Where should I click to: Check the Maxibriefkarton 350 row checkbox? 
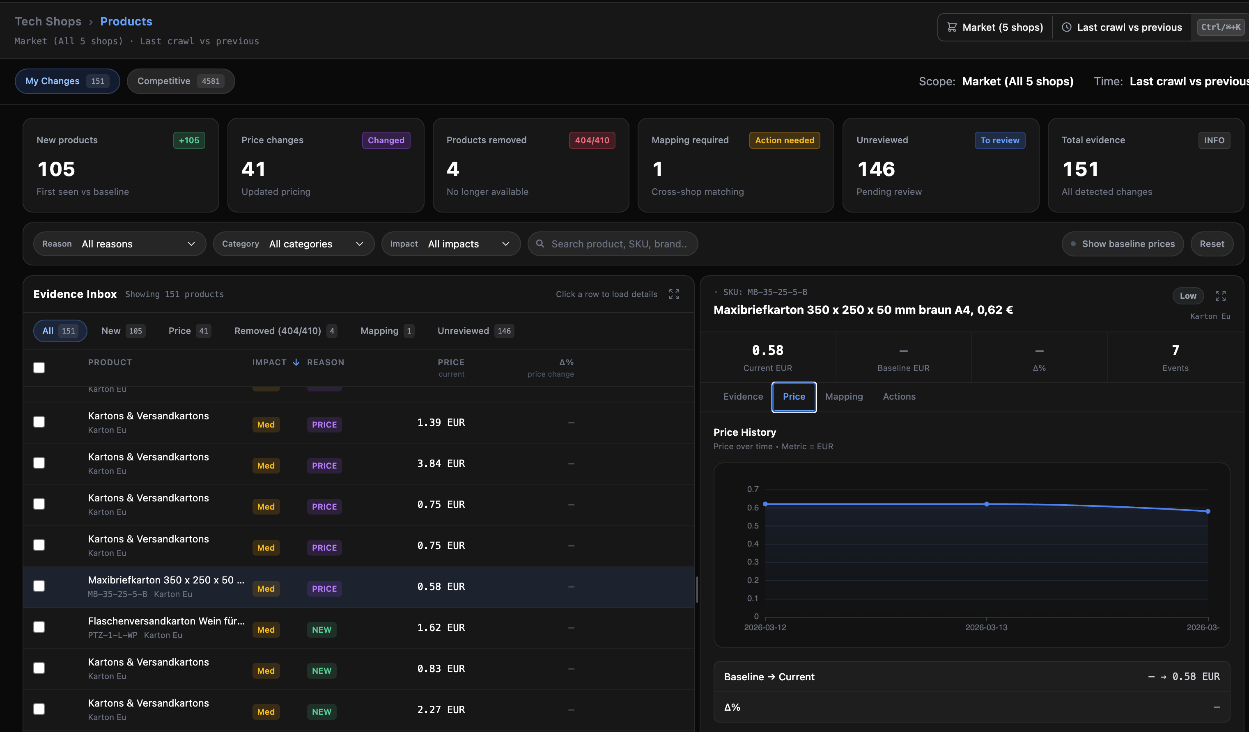39,586
